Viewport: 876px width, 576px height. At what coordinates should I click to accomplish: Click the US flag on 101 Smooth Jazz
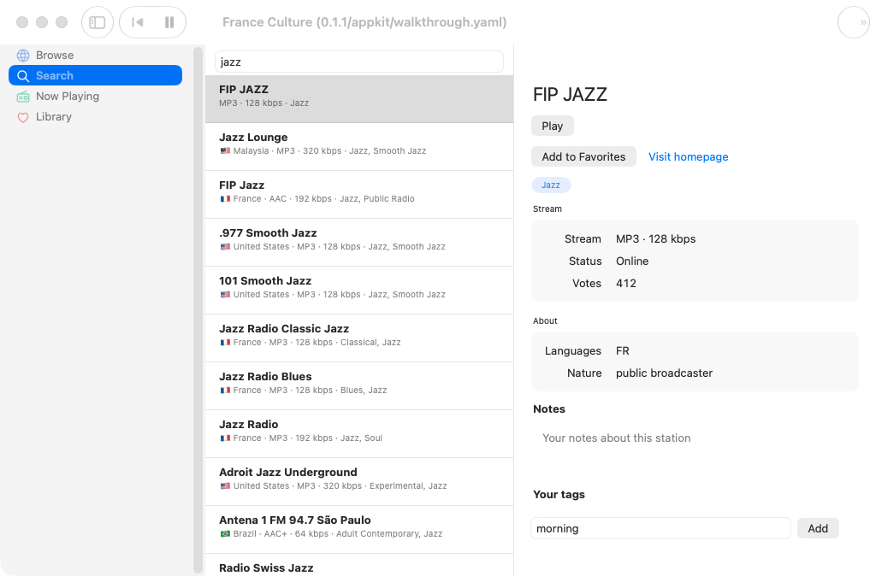[225, 295]
